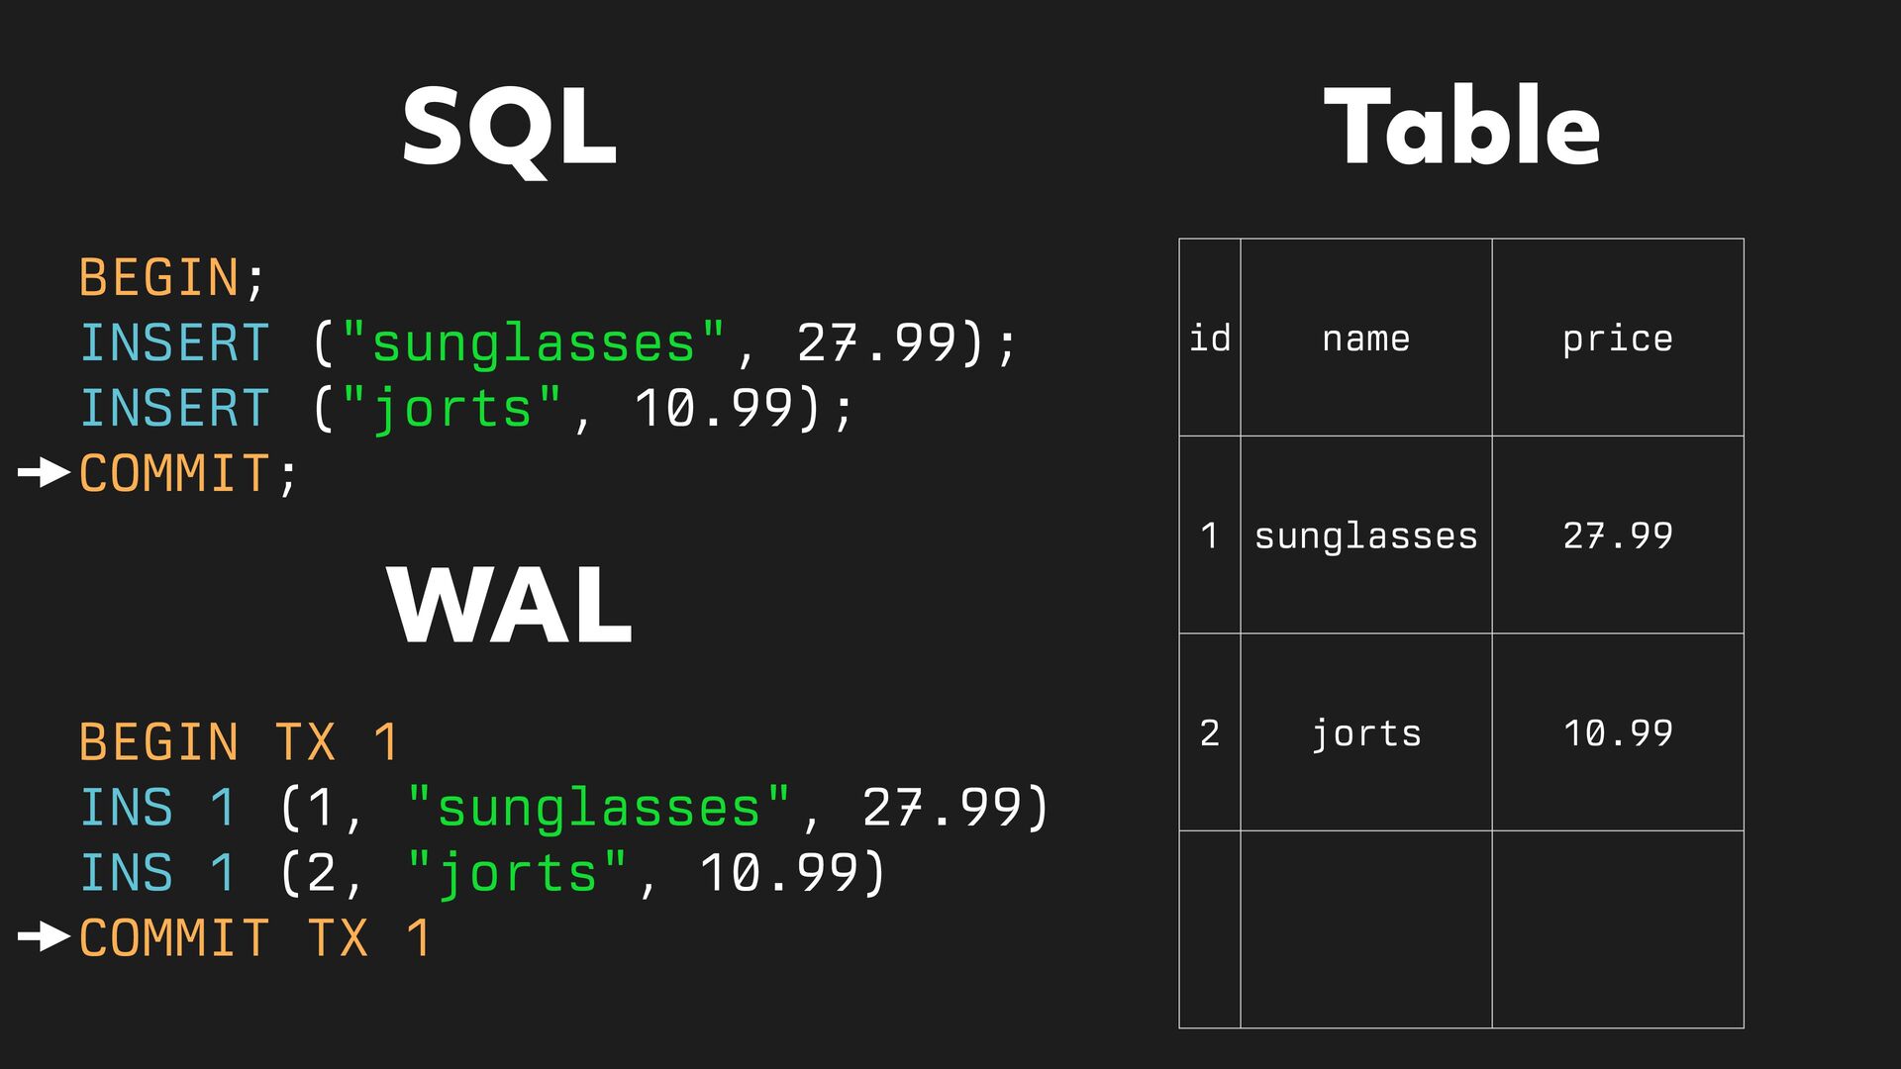Click the BEGIN; statement in SQL
The width and height of the screenshot is (1901, 1069).
tap(172, 278)
